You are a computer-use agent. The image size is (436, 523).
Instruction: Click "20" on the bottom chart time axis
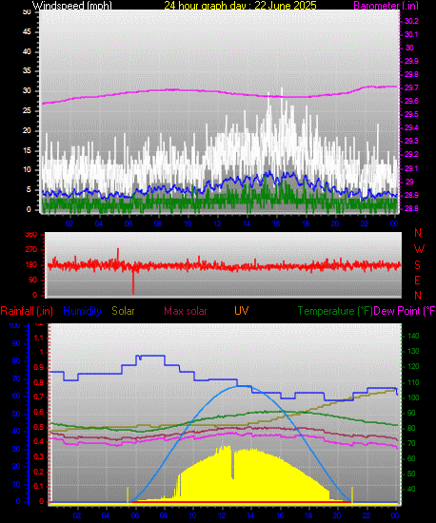(337, 515)
